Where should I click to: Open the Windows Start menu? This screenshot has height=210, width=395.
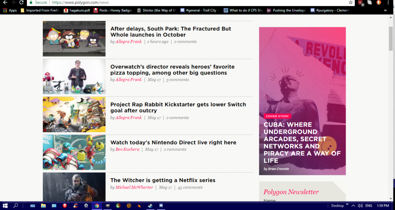pyautogui.click(x=5, y=206)
